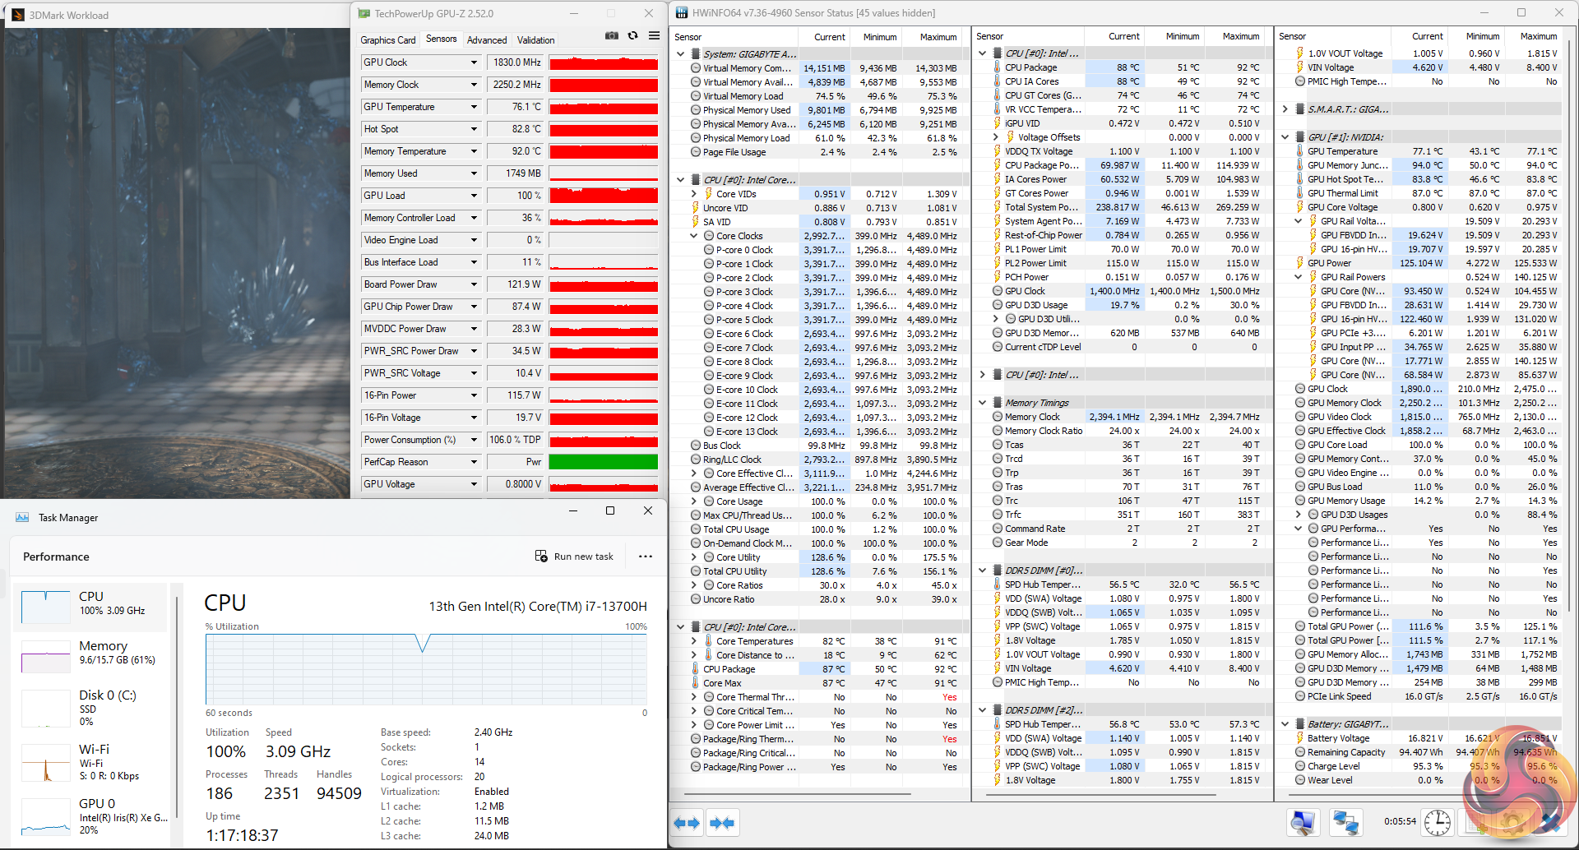Click the GPU-Z screenshot camera icon

point(611,36)
